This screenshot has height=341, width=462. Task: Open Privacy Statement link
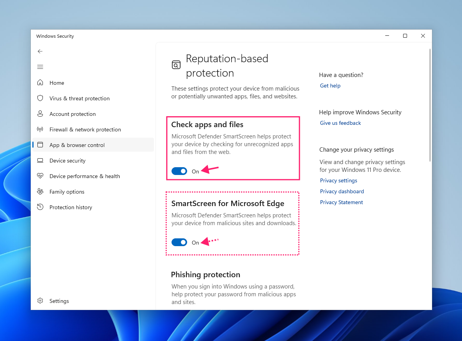point(341,202)
